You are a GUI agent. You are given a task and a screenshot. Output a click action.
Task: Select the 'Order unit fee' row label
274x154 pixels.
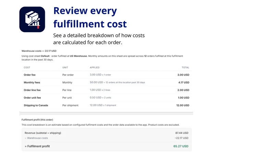coord(32,98)
